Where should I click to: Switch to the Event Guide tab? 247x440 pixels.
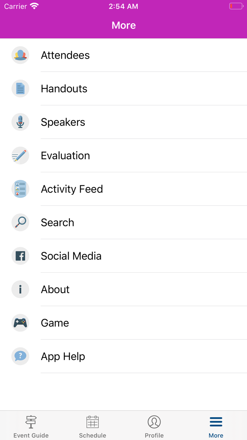click(31, 426)
